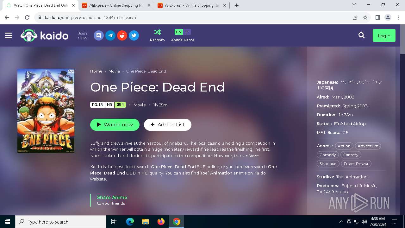This screenshot has height=228, width=405.
Task: Go forward in browser history
Action: point(17,17)
